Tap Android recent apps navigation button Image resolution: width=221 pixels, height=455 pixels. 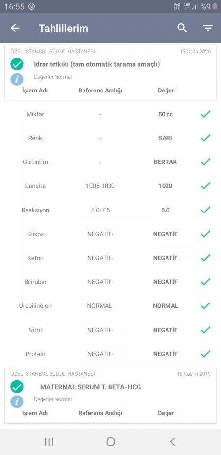click(x=49, y=442)
